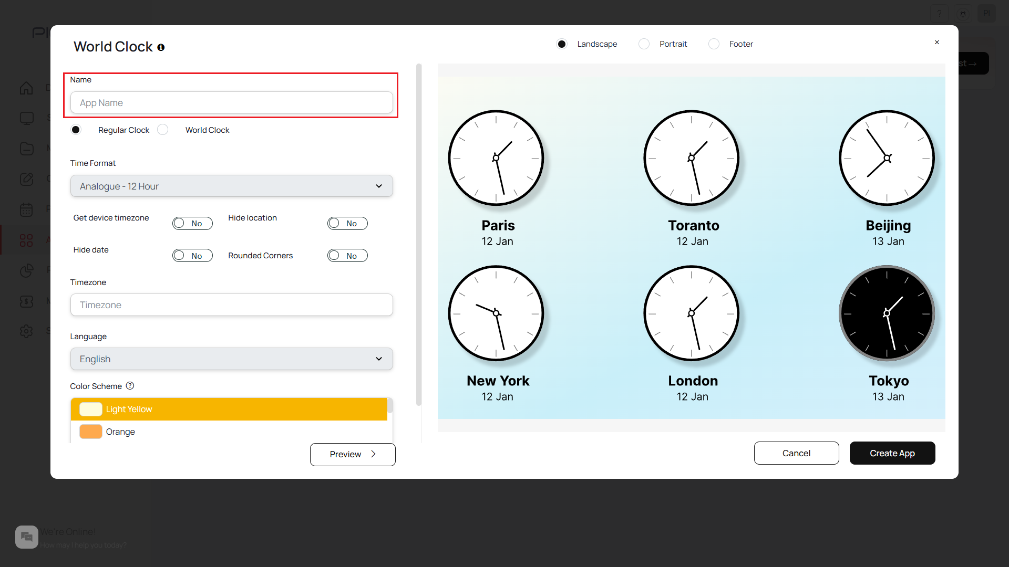This screenshot has width=1009, height=567.
Task: Click the Create App button
Action: click(892, 453)
